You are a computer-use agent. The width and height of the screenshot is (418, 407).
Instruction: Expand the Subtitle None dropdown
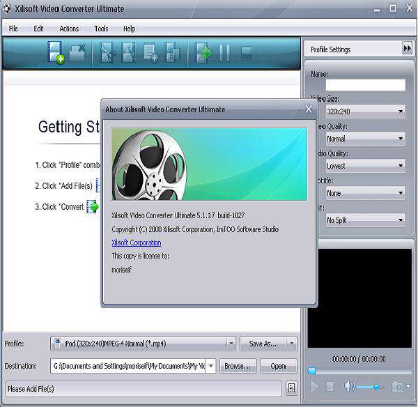pos(401,193)
